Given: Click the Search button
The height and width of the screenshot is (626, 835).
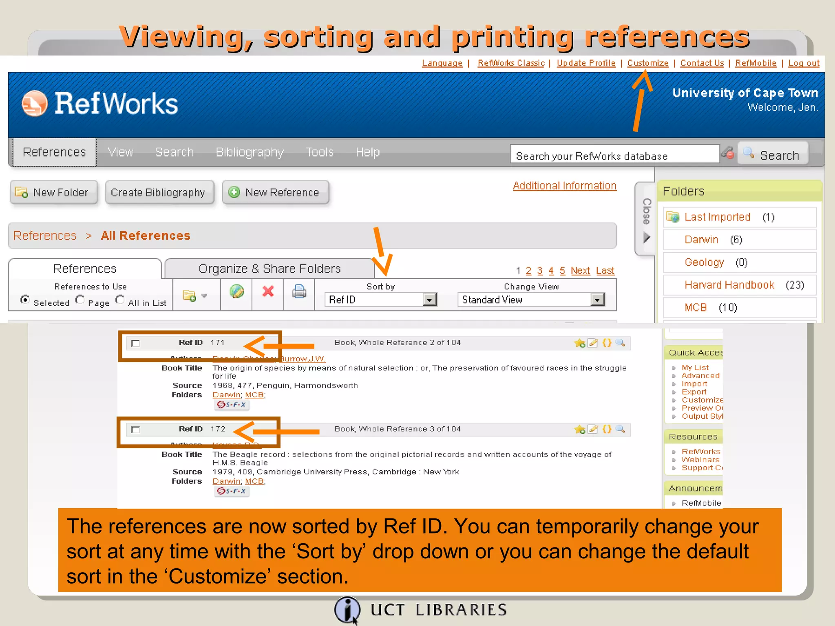Looking at the screenshot, I should (x=773, y=154).
